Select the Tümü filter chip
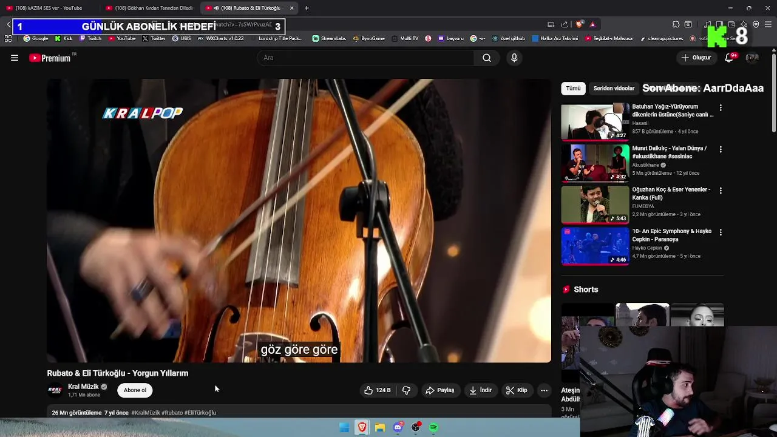777x437 pixels. (x=573, y=88)
